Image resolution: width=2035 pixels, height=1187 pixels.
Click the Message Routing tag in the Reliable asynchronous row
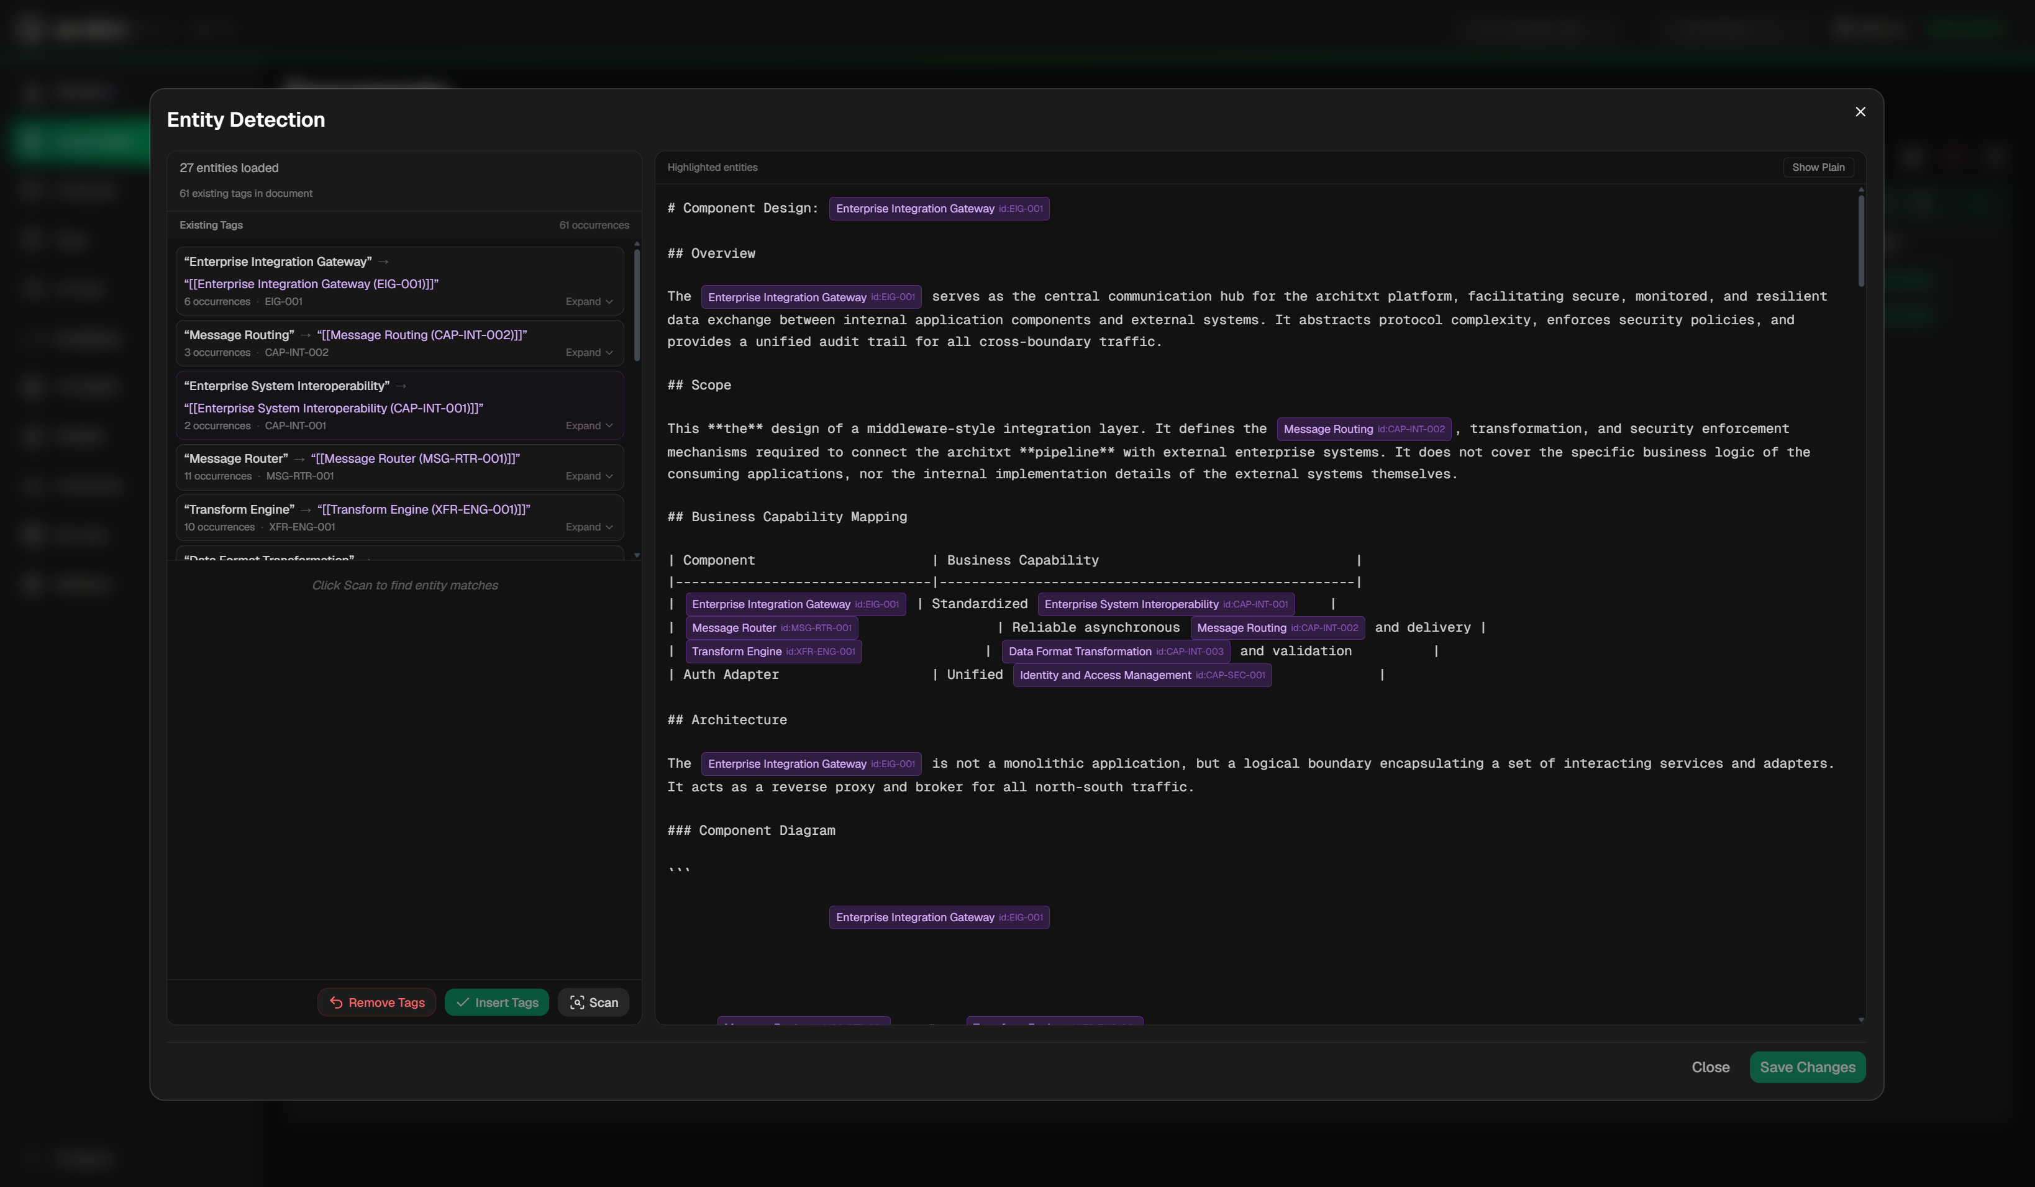point(1278,627)
